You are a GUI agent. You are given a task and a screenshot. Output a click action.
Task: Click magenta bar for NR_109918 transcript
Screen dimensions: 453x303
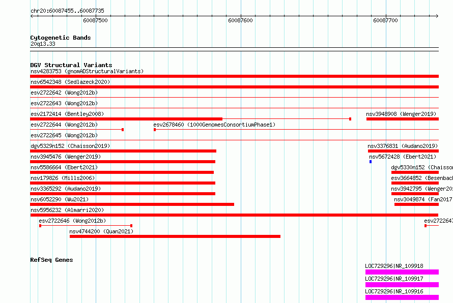click(x=402, y=272)
